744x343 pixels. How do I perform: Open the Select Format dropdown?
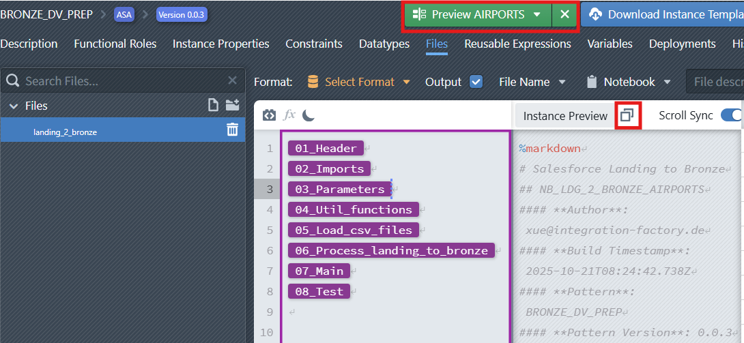[x=359, y=82]
